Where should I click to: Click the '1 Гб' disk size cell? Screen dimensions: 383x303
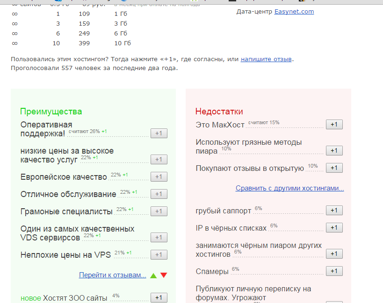(121, 14)
